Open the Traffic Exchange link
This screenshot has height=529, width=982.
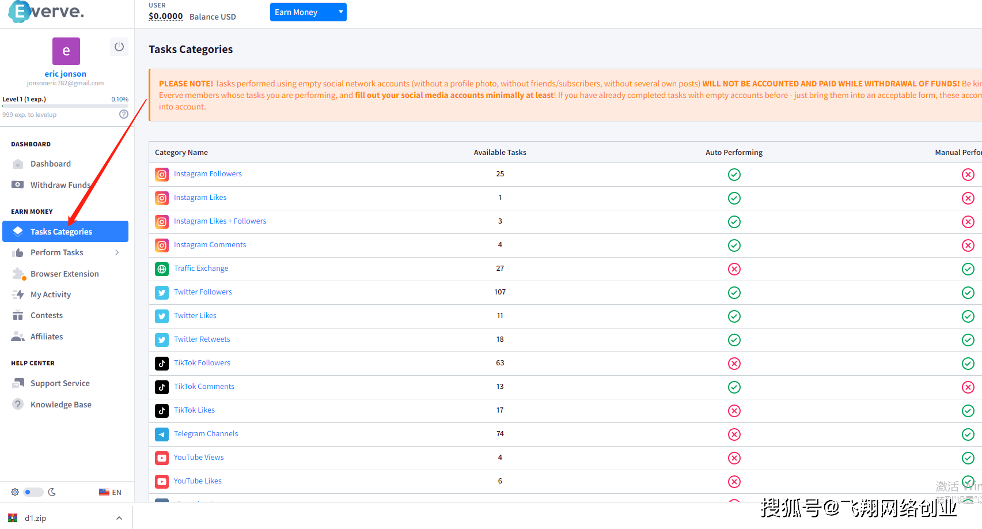[x=201, y=268]
